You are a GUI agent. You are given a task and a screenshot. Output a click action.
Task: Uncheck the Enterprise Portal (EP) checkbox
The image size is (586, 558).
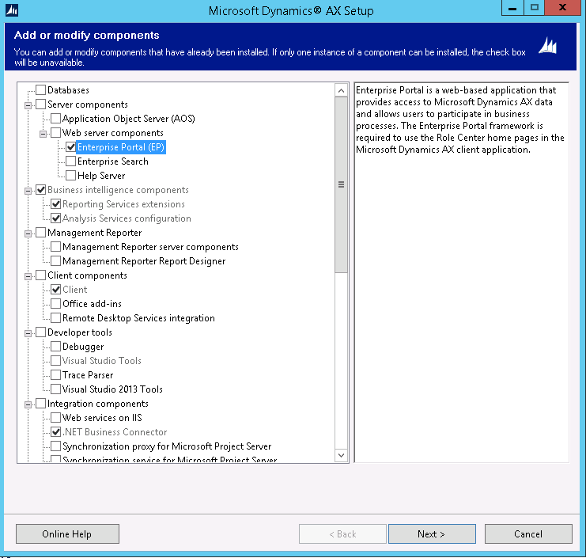pos(70,147)
